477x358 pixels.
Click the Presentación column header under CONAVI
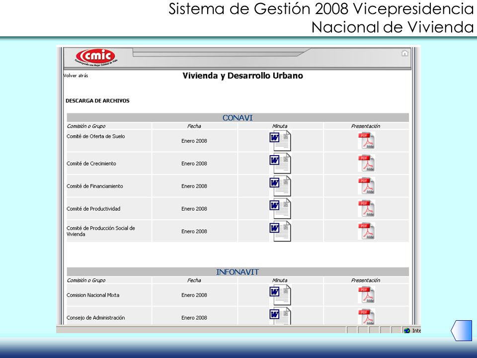365,126
